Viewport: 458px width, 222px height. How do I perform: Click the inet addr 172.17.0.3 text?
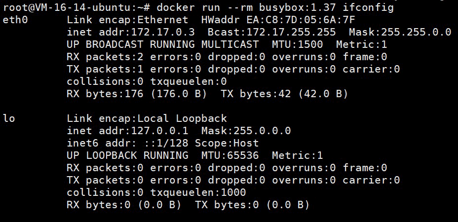click(130, 33)
